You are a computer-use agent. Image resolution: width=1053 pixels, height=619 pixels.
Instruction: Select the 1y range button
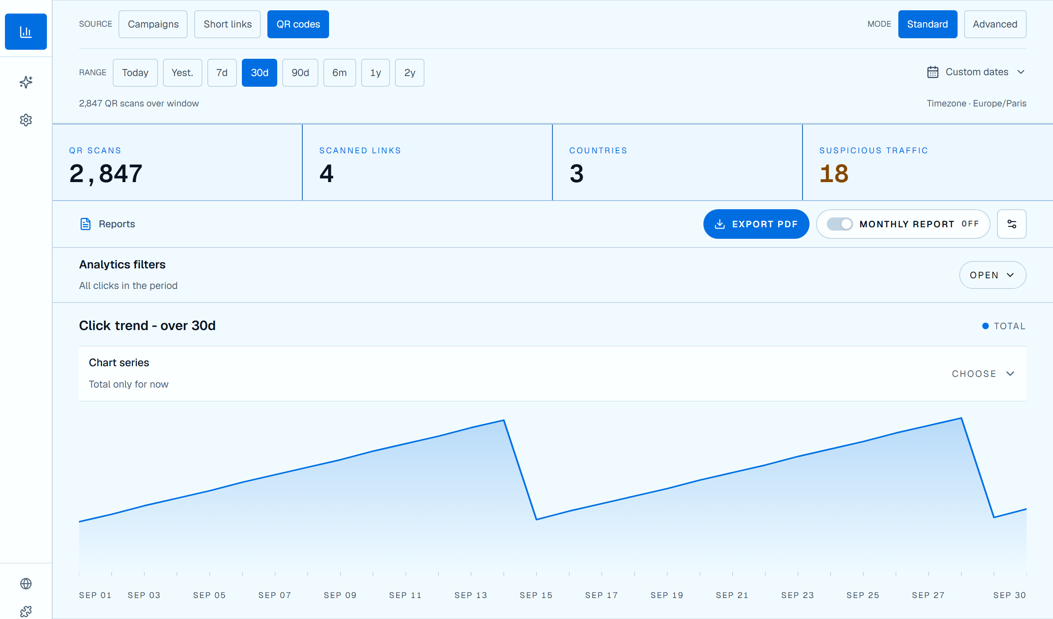point(375,73)
